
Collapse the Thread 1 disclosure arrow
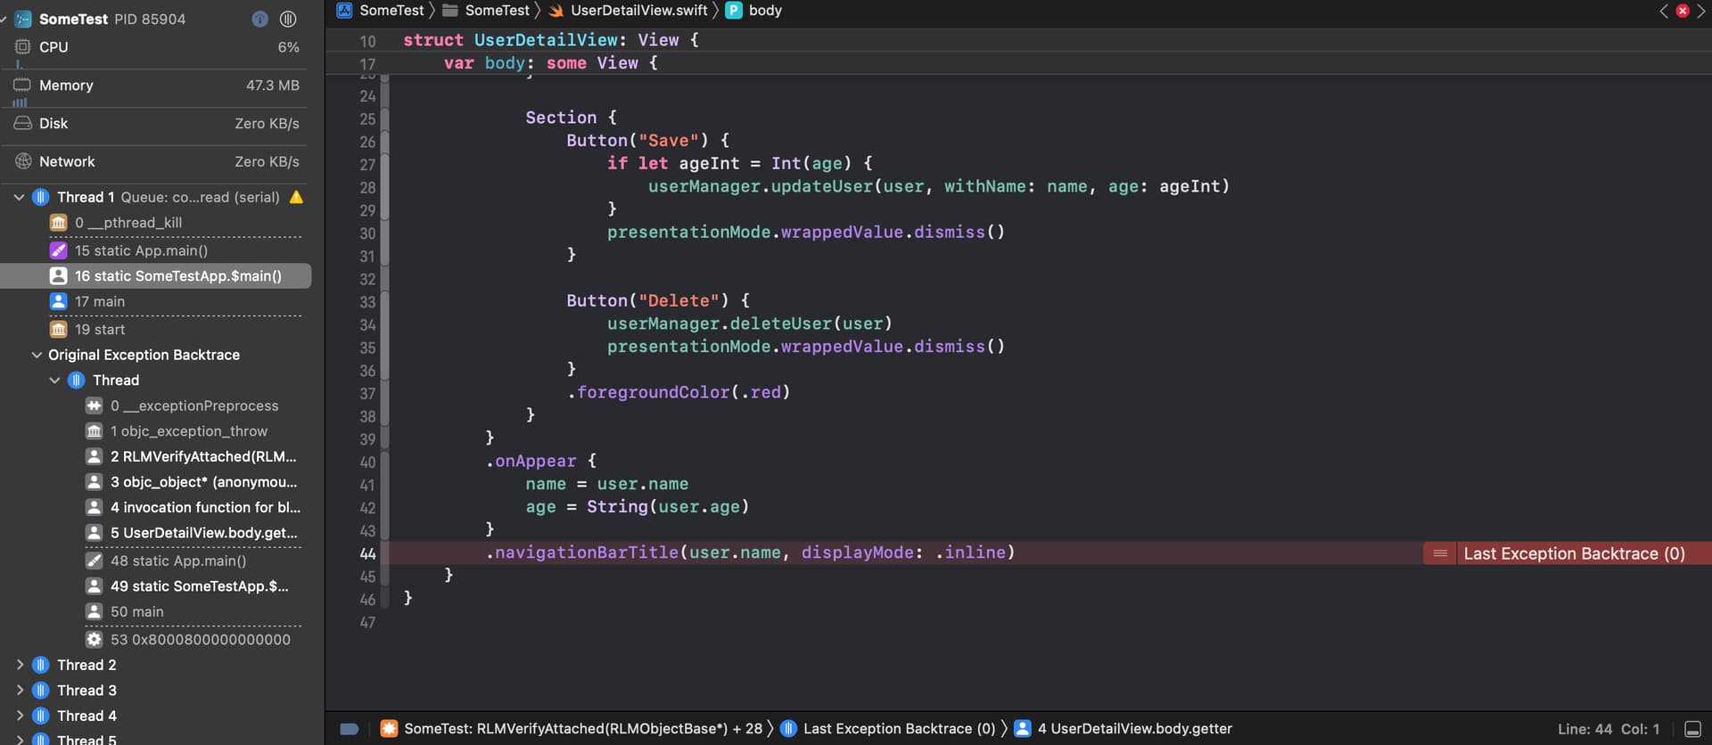19,197
